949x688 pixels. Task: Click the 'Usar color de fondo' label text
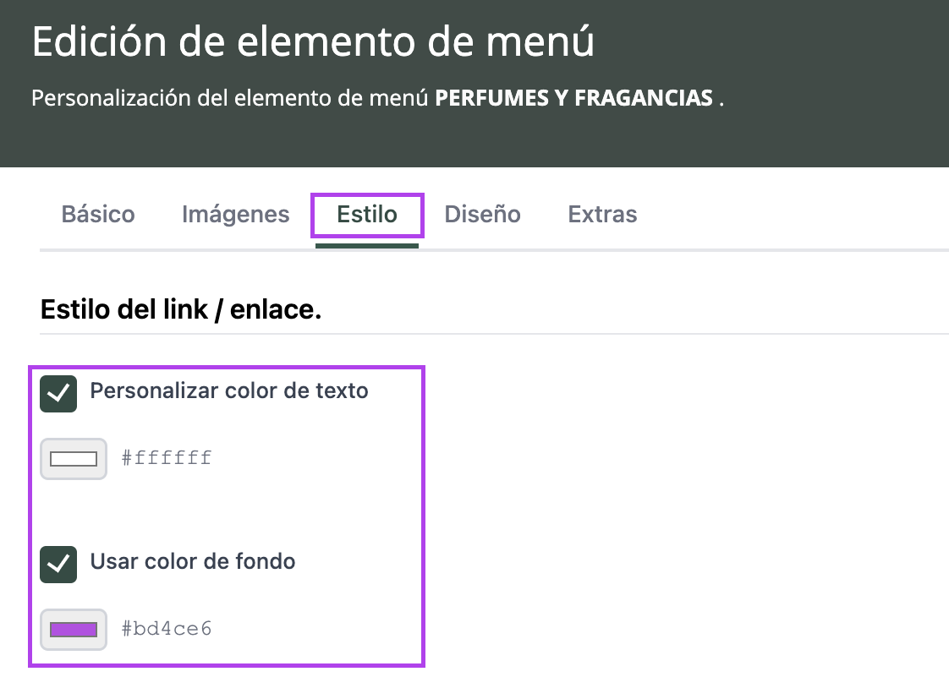coord(192,562)
